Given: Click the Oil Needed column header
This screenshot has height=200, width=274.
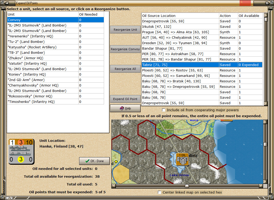Looking at the screenshot, I should [x=91, y=15].
